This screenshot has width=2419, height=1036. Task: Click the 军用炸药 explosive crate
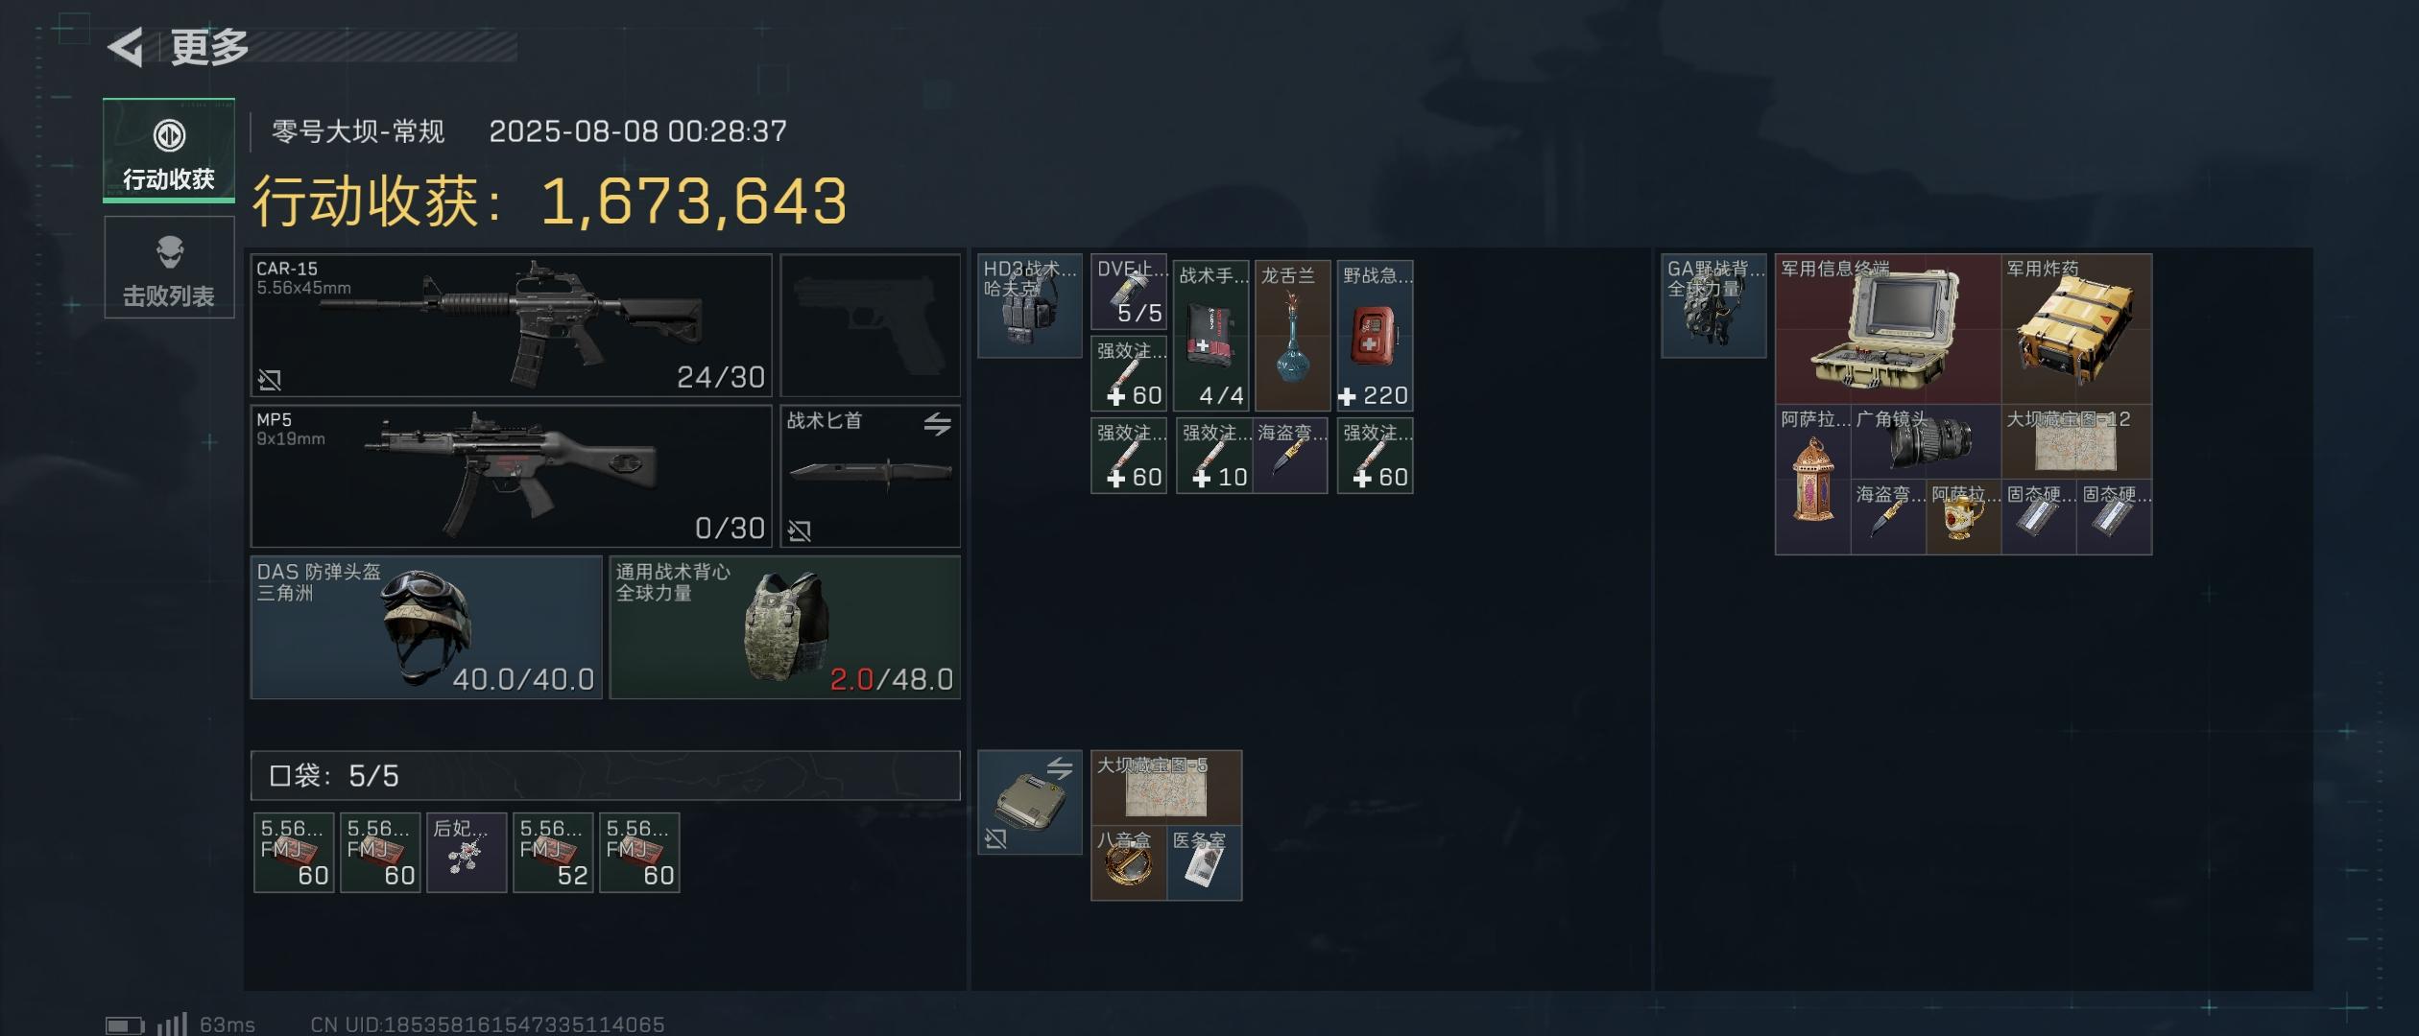pos(2076,329)
